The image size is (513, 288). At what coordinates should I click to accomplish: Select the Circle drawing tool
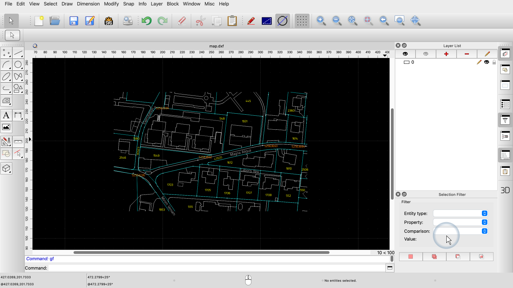18,64
